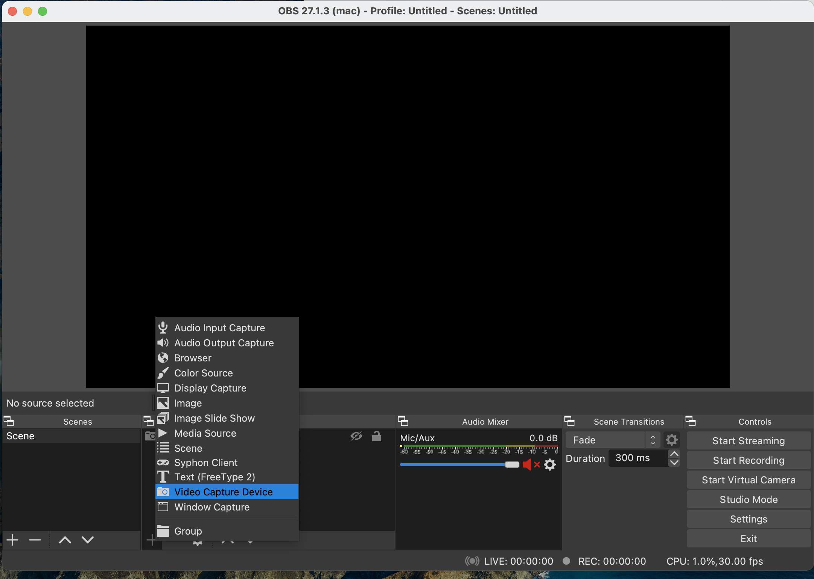Click the 300 ms duration field

point(638,458)
